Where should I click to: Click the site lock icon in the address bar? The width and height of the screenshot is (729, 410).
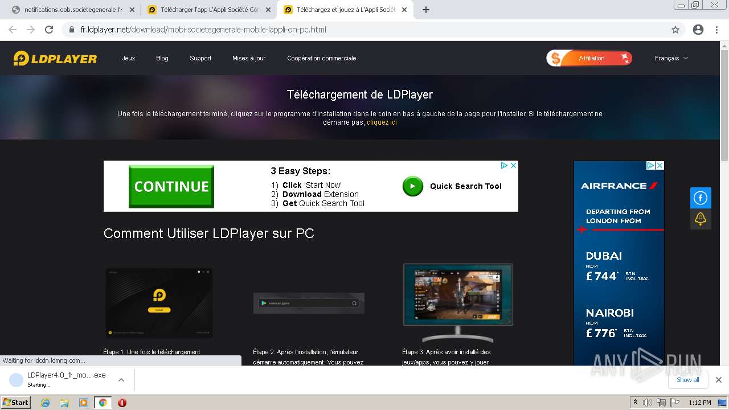[x=72, y=30]
